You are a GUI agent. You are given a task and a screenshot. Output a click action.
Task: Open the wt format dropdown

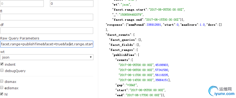47,57
